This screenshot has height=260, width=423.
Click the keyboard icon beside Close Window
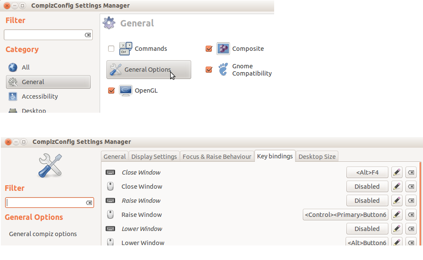pyautogui.click(x=110, y=172)
